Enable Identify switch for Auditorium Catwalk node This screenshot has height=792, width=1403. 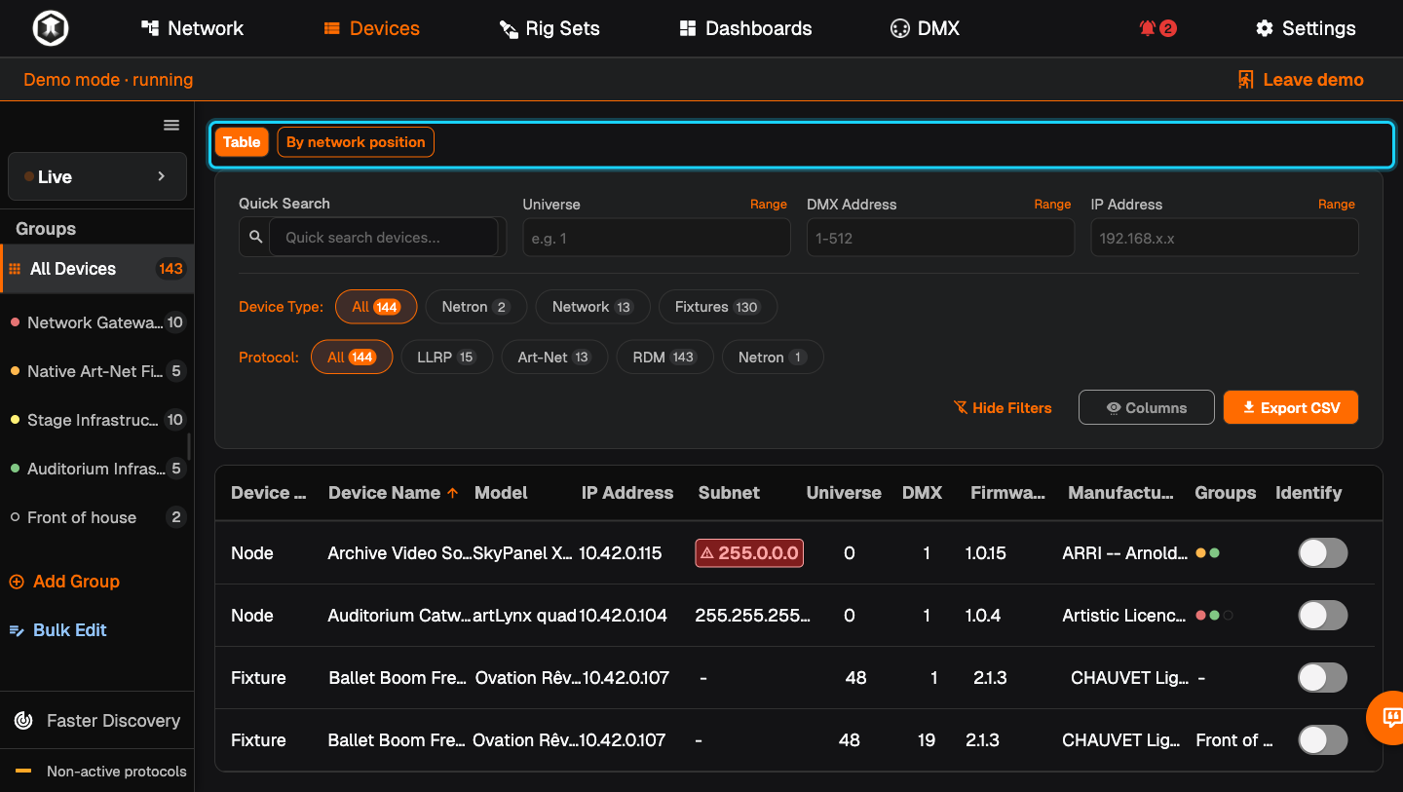point(1323,616)
